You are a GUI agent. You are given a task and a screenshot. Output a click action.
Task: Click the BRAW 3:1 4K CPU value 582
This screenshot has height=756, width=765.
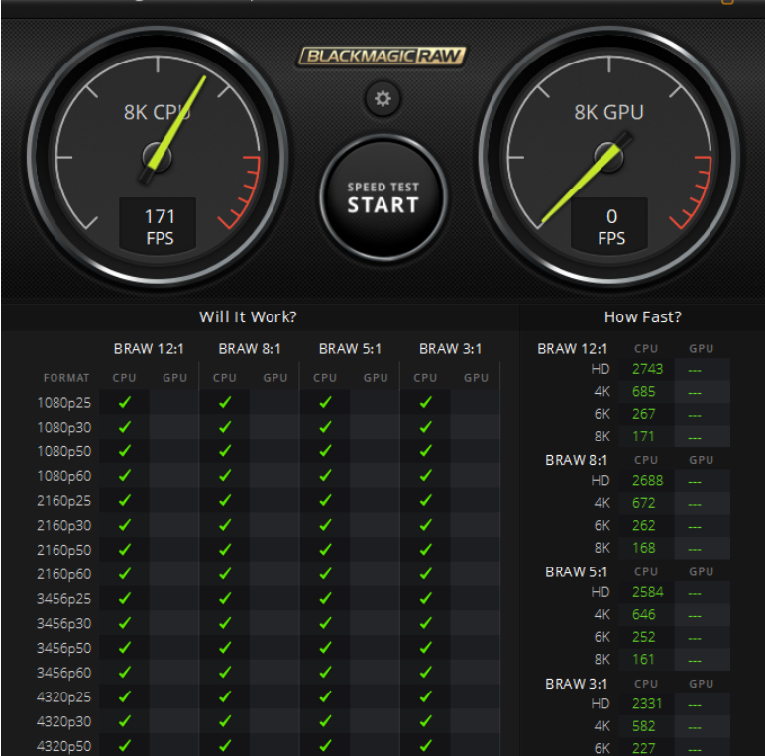pyautogui.click(x=643, y=726)
